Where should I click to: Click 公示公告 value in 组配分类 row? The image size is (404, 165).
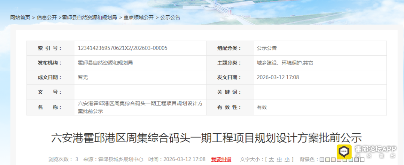coord(267,48)
